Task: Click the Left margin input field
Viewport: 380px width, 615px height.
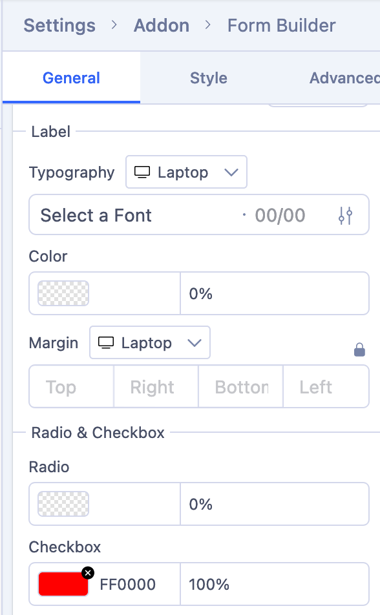Action: 326,386
